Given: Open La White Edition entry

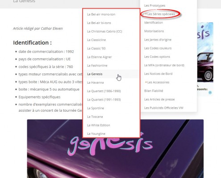Looking at the screenshot, I should [x=99, y=125].
